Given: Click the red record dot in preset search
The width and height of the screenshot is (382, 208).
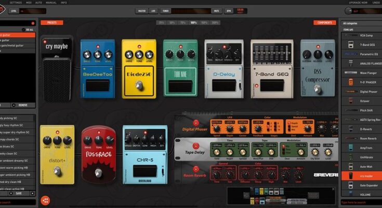Looking at the screenshot, I should coord(33,23).
